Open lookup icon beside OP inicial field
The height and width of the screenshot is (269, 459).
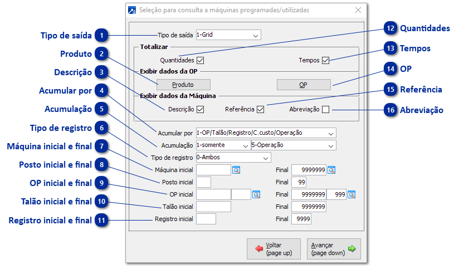[x=256, y=194]
